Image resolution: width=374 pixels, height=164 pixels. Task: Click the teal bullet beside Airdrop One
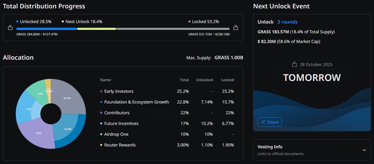101,134
